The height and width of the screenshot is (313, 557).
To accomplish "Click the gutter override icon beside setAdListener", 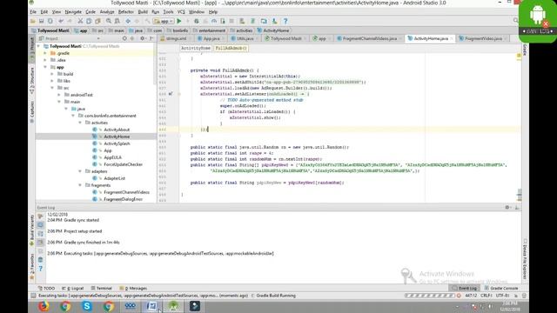I will [171, 94].
